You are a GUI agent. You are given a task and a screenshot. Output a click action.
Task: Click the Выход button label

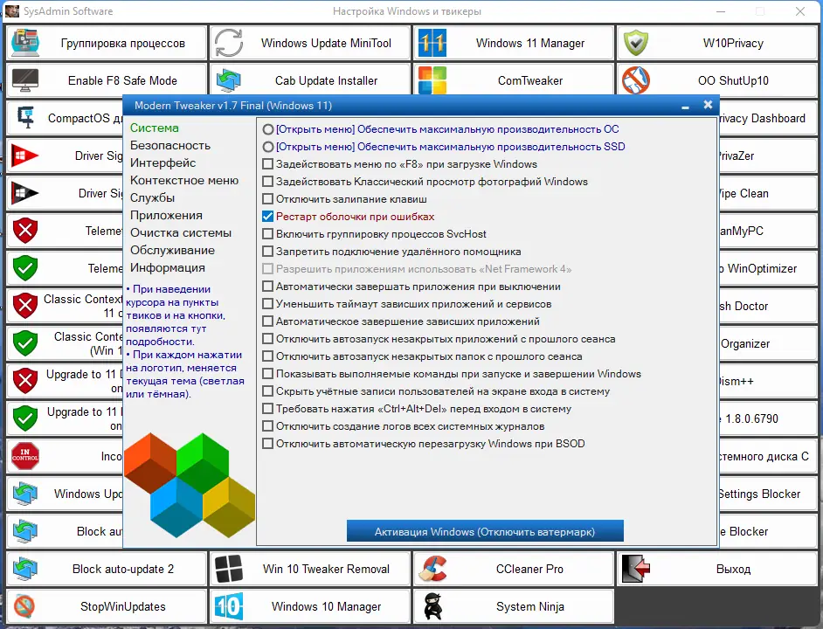pyautogui.click(x=733, y=569)
